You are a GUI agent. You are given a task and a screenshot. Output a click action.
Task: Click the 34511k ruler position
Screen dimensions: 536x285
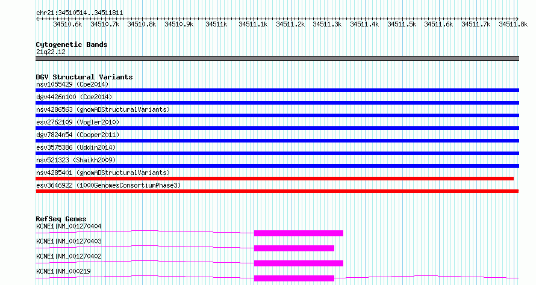pyautogui.click(x=216, y=24)
